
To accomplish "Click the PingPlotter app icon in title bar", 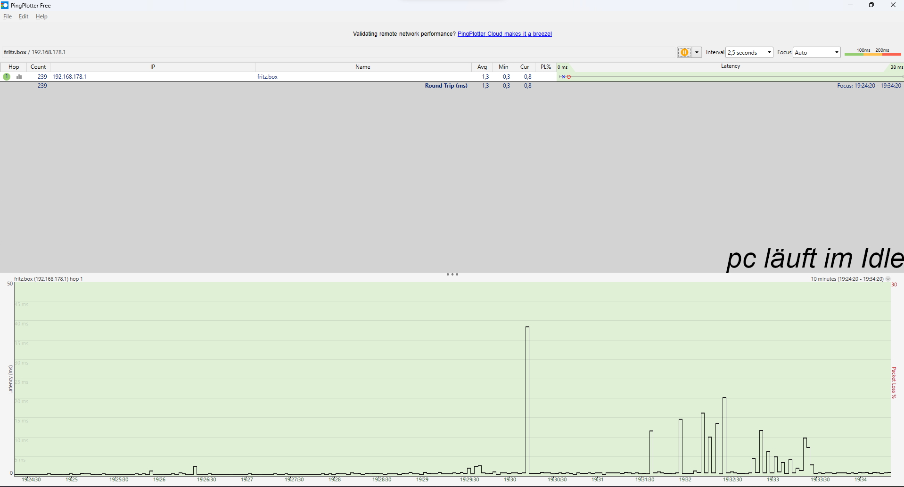I will (5, 5).
